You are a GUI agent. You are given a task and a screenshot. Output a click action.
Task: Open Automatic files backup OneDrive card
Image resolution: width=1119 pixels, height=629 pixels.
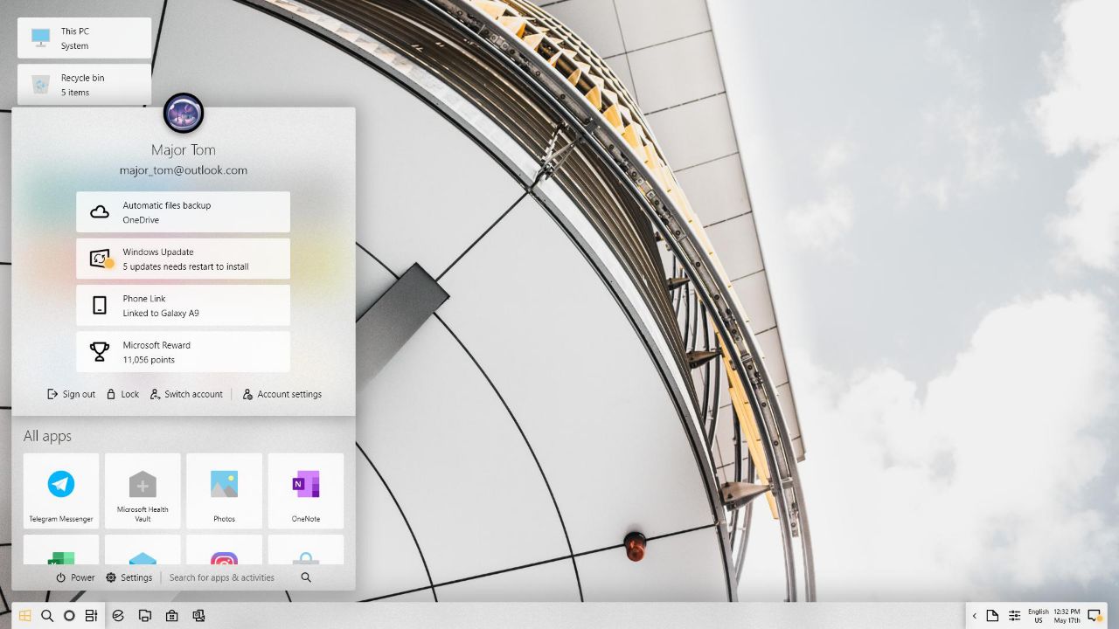coord(183,212)
